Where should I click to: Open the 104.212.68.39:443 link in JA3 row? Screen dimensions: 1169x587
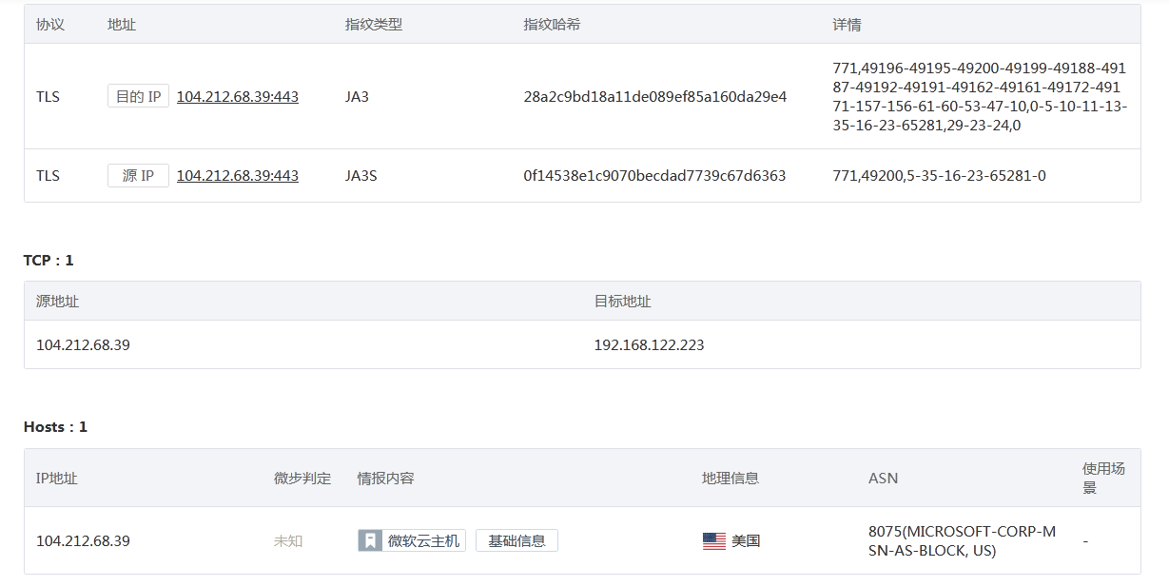click(238, 96)
